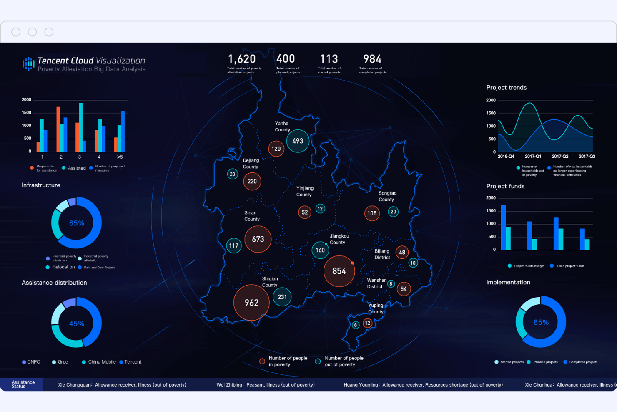Toggle the 'Completed projects' legend entry
Viewport: 617px width, 412px height.
(564, 362)
